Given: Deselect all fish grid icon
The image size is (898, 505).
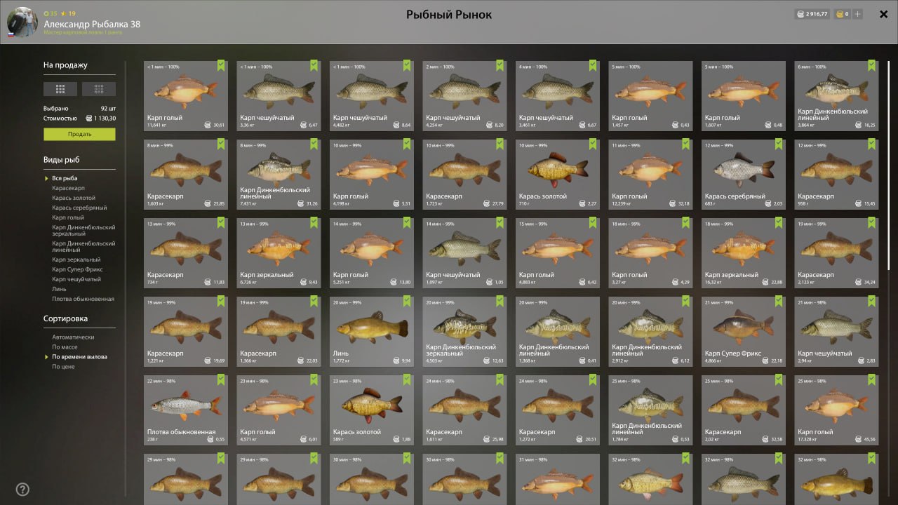Looking at the screenshot, I should click(x=99, y=89).
